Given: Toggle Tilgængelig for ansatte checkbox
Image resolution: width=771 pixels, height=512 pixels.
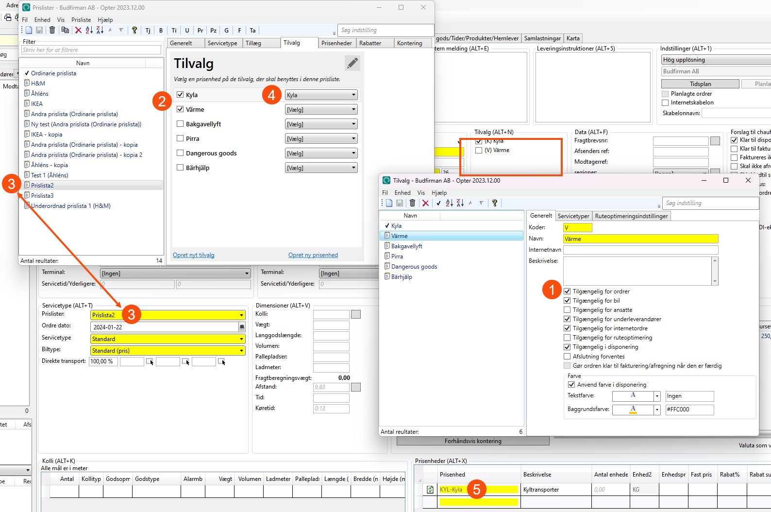Looking at the screenshot, I should pos(567,310).
